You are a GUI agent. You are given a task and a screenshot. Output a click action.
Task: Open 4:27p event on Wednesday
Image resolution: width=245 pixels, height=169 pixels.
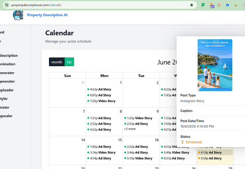click(169, 129)
